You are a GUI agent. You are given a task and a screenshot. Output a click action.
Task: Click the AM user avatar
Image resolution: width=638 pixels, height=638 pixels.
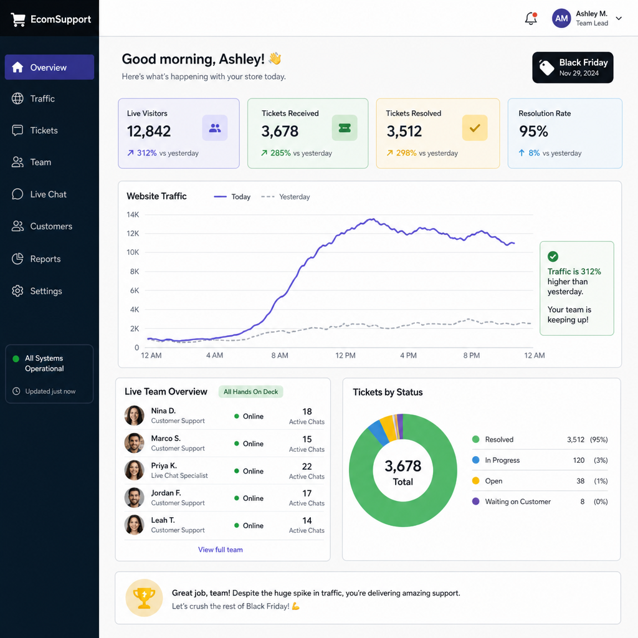pyautogui.click(x=561, y=18)
